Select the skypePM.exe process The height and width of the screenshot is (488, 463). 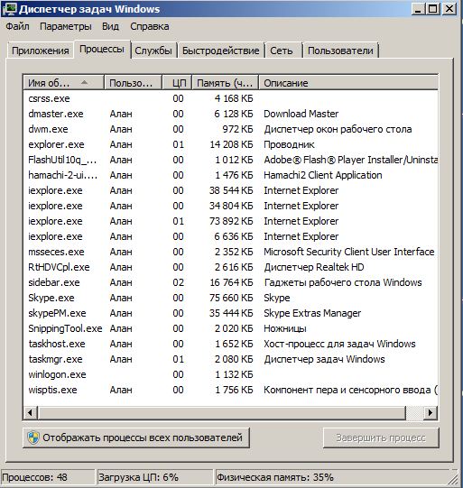[230, 313]
